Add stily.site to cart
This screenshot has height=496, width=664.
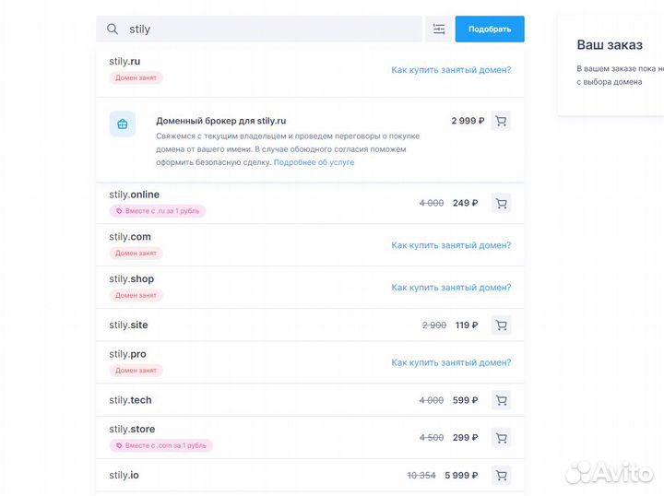point(501,325)
